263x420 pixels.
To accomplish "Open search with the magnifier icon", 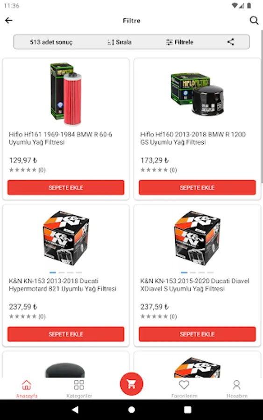I will click(254, 21).
